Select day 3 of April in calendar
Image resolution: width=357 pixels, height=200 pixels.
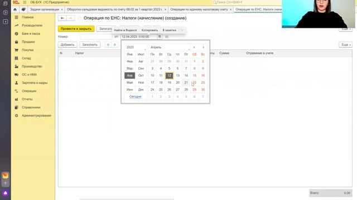[152, 68]
